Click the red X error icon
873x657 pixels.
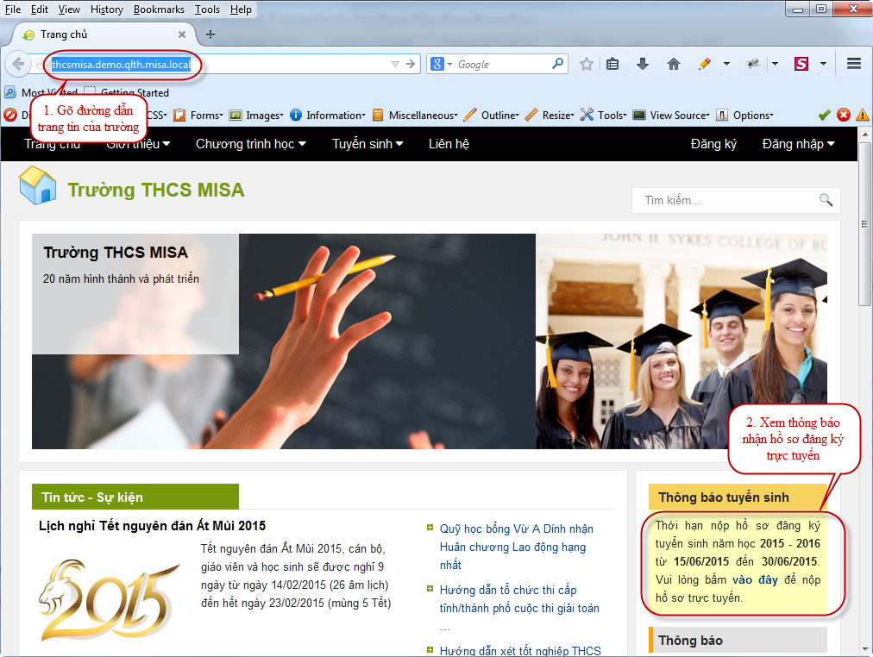pos(844,116)
